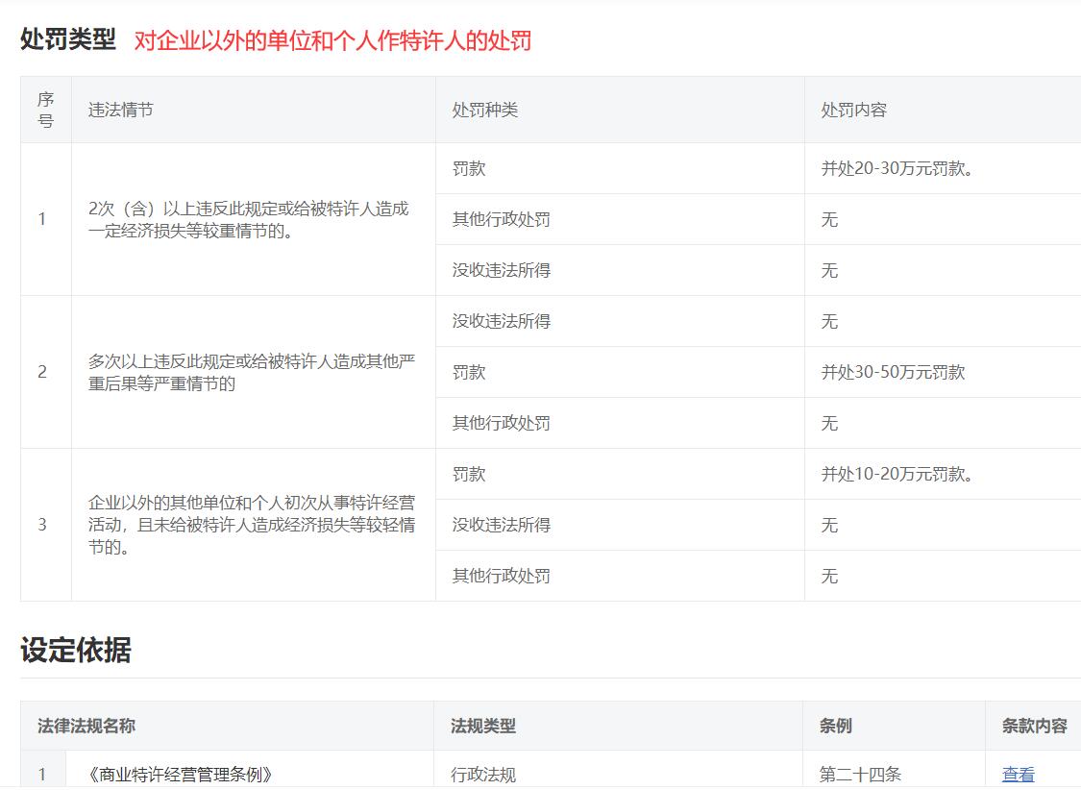Click the 法规类型 column header

click(482, 726)
